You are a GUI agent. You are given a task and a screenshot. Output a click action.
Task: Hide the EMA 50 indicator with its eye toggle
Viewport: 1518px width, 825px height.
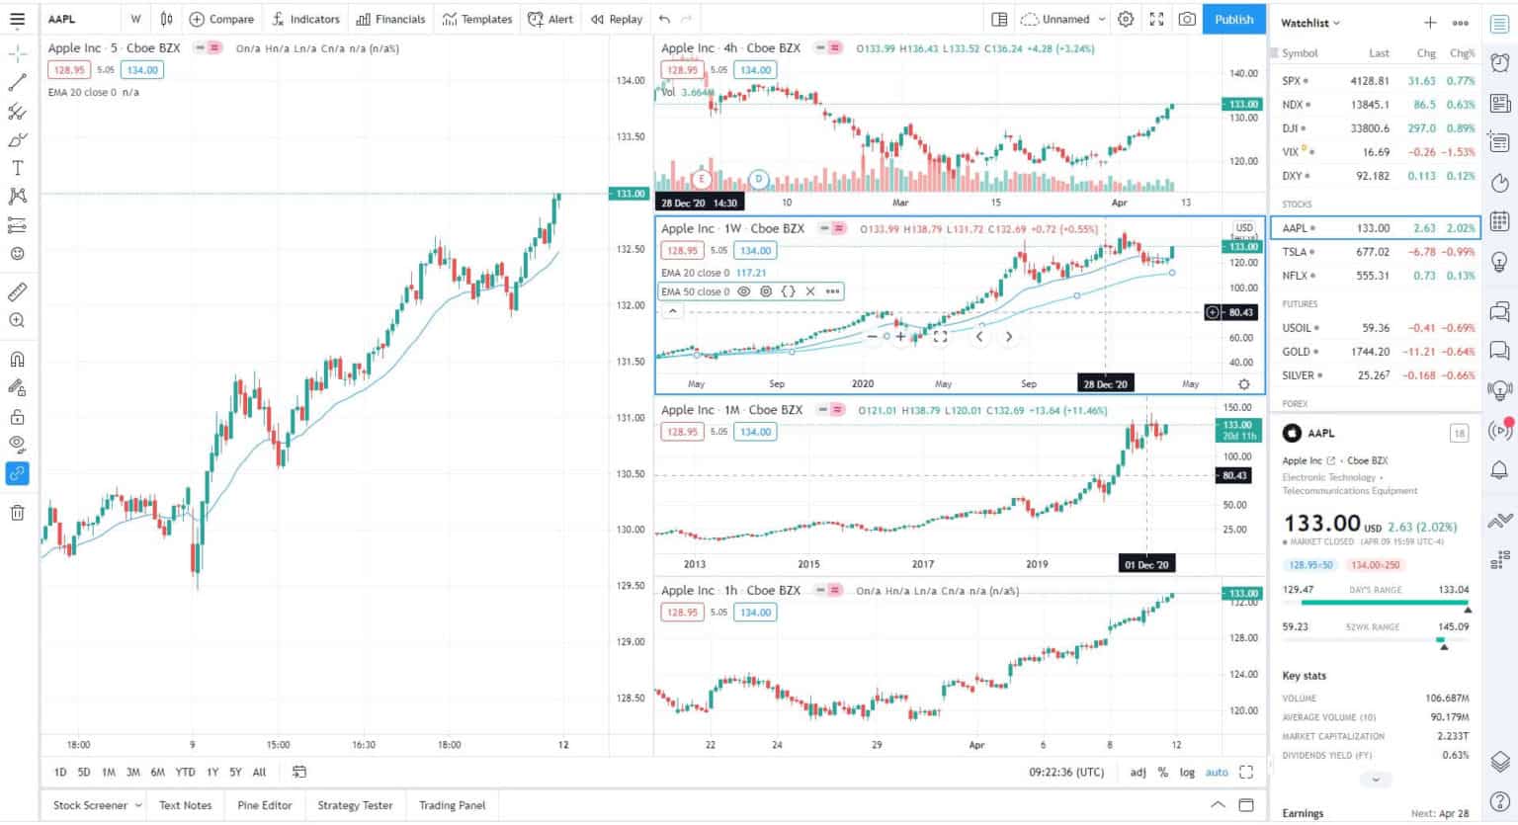coord(744,290)
